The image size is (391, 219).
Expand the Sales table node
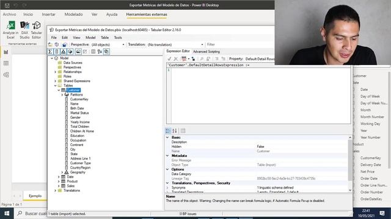click(x=59, y=186)
